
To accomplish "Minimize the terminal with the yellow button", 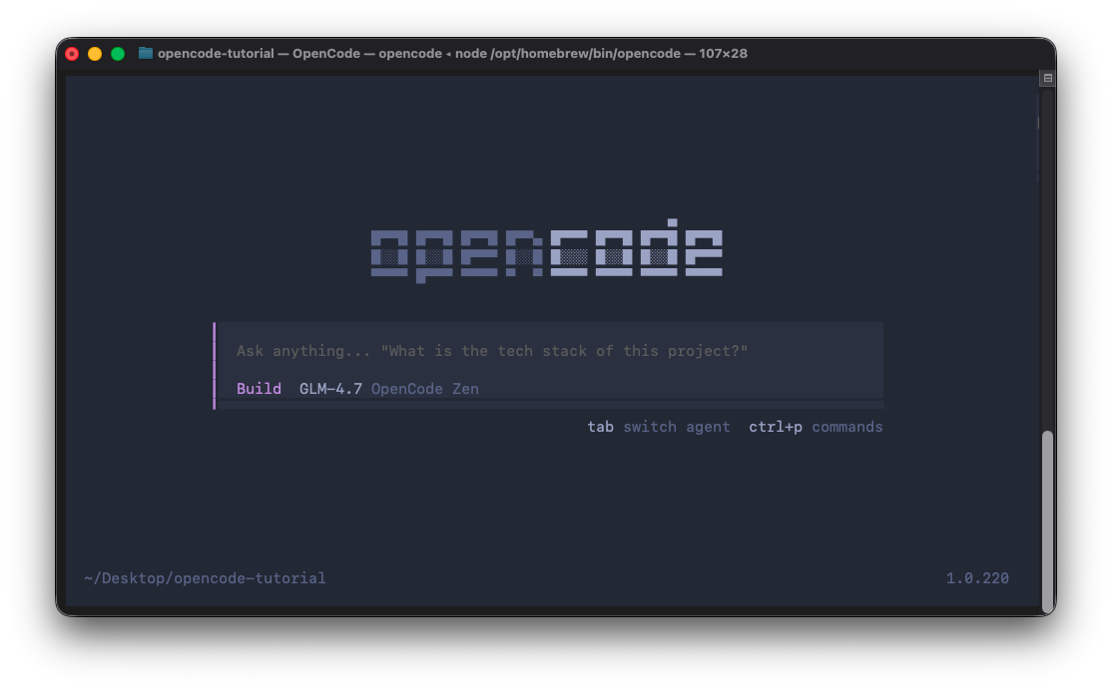I will tap(95, 54).
